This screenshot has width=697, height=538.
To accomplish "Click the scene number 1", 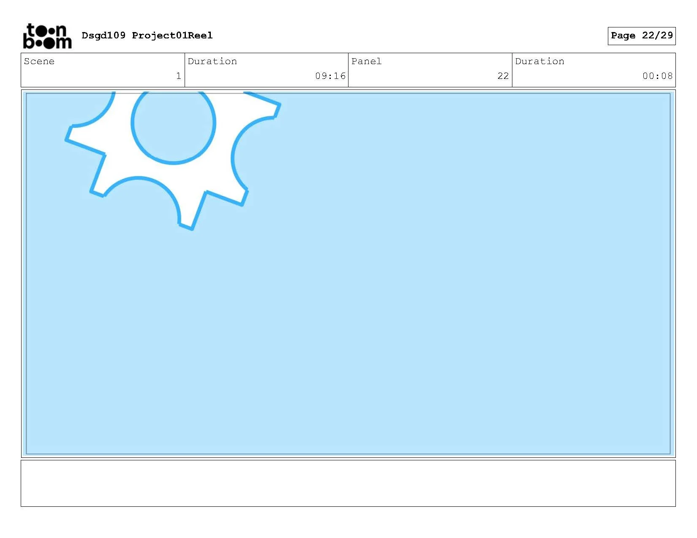I will pyautogui.click(x=179, y=76).
